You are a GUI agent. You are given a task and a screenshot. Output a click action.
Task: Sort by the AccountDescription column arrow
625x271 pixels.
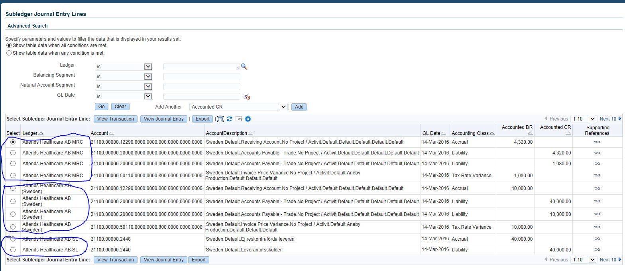pyautogui.click(x=250, y=133)
